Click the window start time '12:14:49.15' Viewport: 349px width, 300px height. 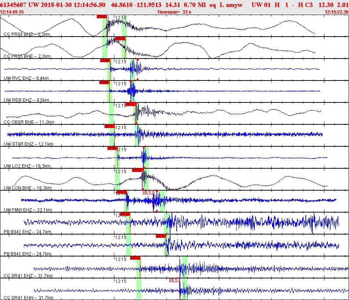12,12
